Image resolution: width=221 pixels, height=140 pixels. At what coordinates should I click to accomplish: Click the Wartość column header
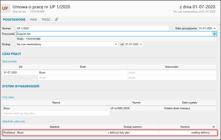click(x=185, y=127)
